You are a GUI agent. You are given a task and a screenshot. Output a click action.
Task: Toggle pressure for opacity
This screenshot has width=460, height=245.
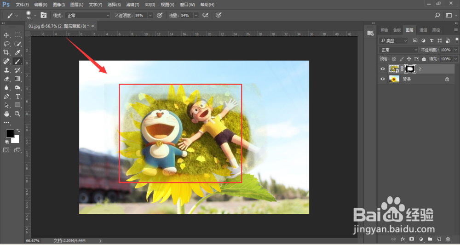[x=160, y=15]
